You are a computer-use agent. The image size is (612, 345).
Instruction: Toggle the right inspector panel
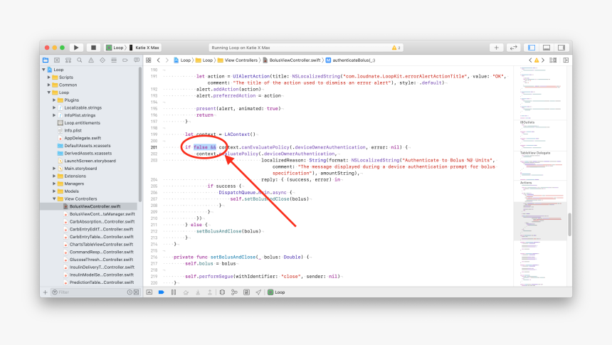point(561,48)
